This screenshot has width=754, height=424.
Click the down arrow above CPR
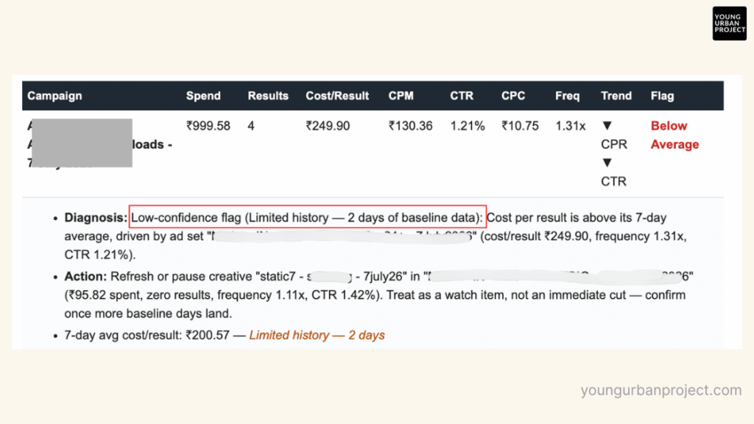tap(607, 125)
